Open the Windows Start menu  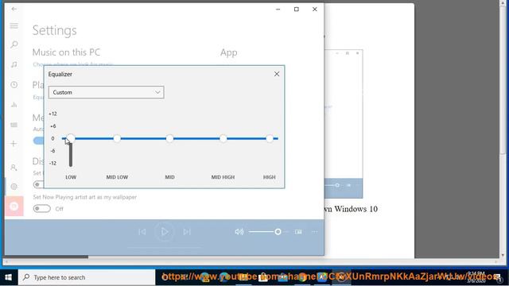pos(9,277)
